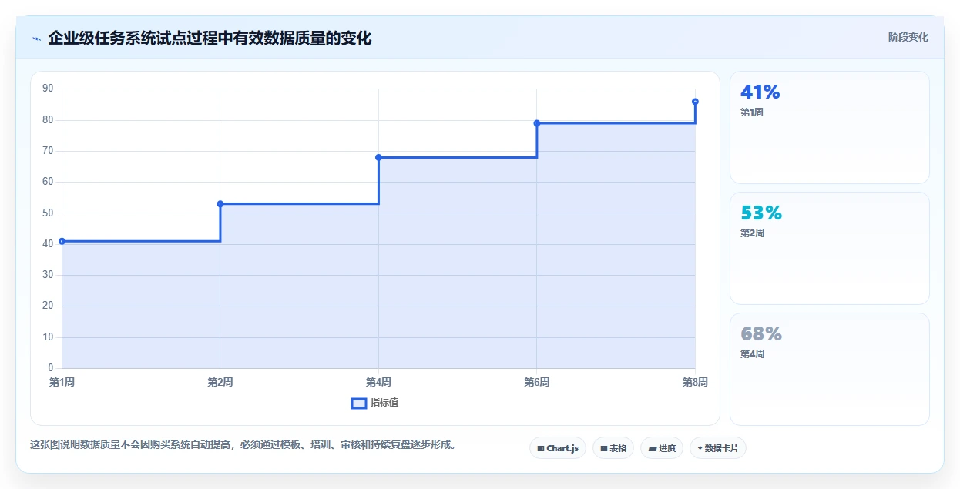Viewport: 960px width, 489px height.
Task: Click the Chart.js tag button
Action: pyautogui.click(x=558, y=448)
